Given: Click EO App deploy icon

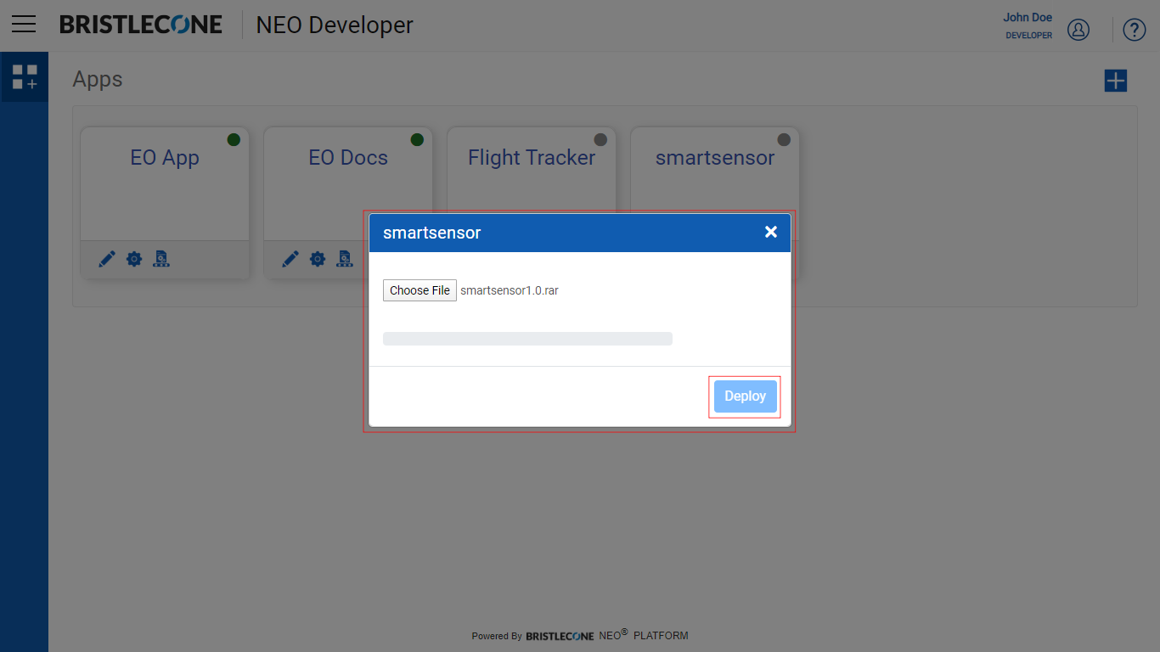Looking at the screenshot, I should tap(161, 259).
